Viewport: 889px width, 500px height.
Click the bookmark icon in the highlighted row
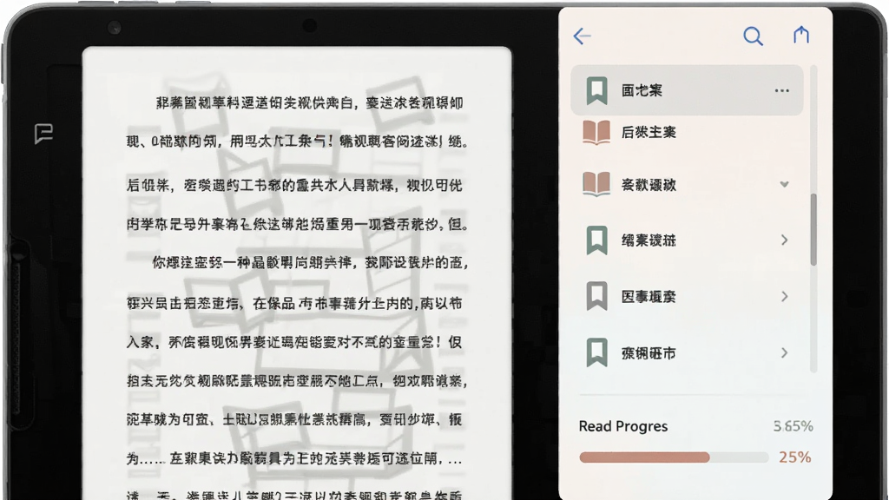(x=596, y=90)
